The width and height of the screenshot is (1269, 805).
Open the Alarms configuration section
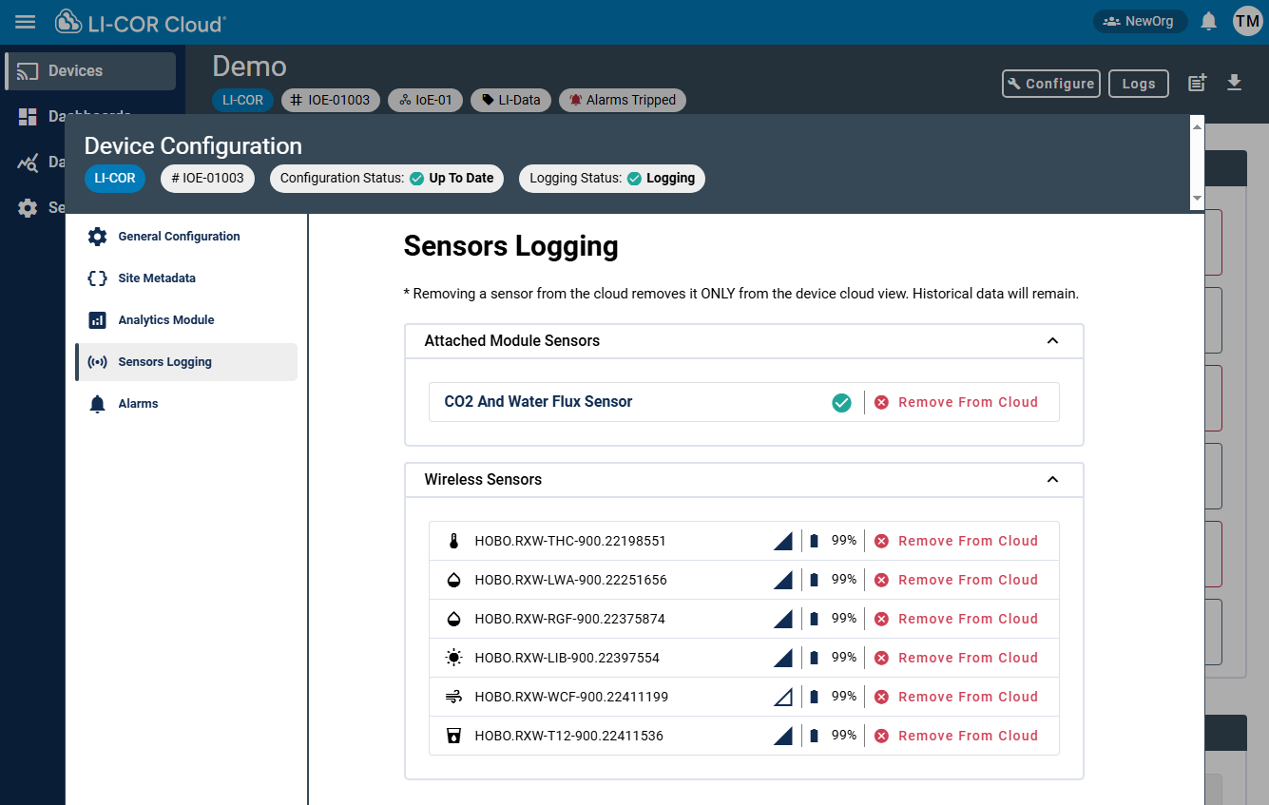(139, 403)
